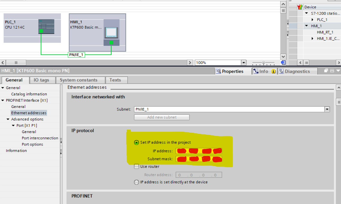
Task: Enable the Use router checkbox
Action: point(136,167)
